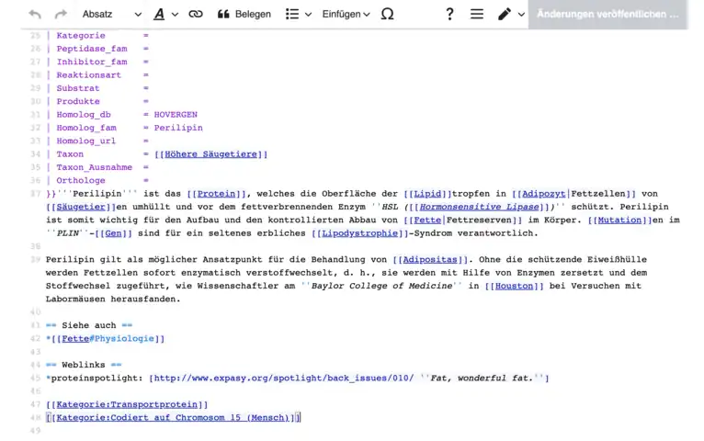The image size is (704, 441).
Task: Click the italic Fat, wonderful fat text
Action: click(482, 379)
